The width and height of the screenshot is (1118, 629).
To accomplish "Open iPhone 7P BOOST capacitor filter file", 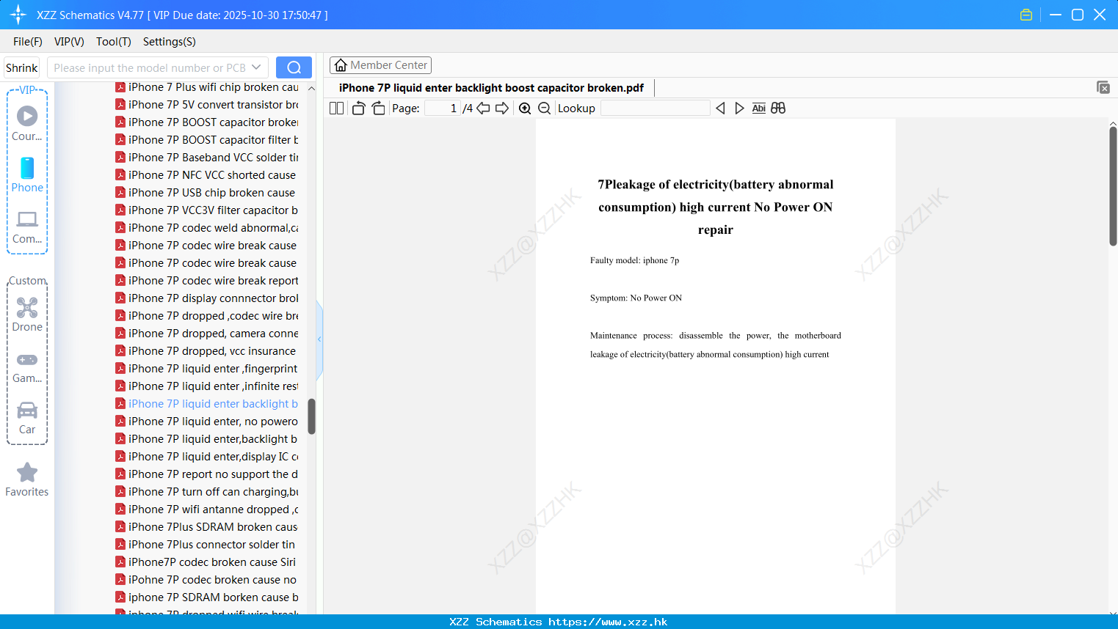I will click(207, 140).
